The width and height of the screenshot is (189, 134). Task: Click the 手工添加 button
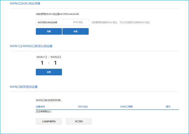click(79, 121)
